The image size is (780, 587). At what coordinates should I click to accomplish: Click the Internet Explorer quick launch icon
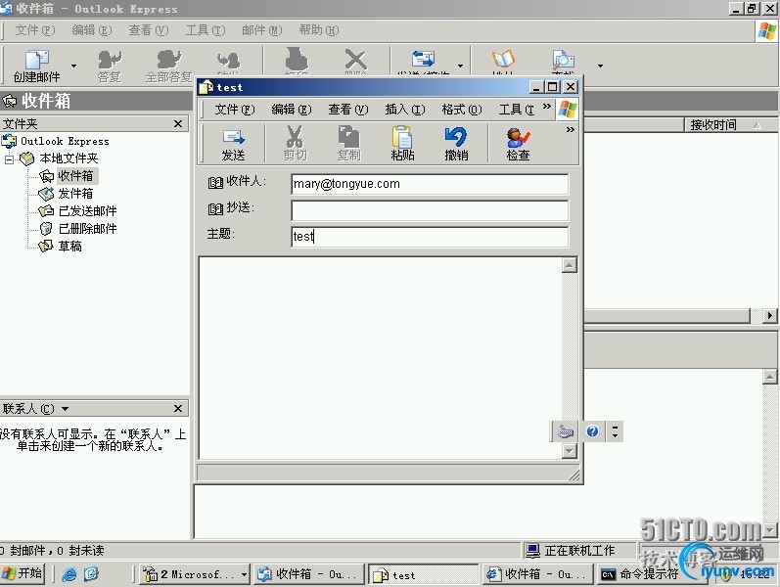coord(69,574)
